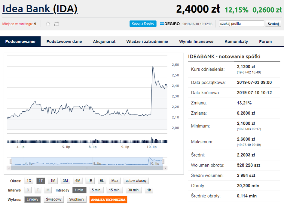Open the Akcjonariat tab
Image resolution: width=284 pixels, height=205 pixels.
pyautogui.click(x=104, y=42)
